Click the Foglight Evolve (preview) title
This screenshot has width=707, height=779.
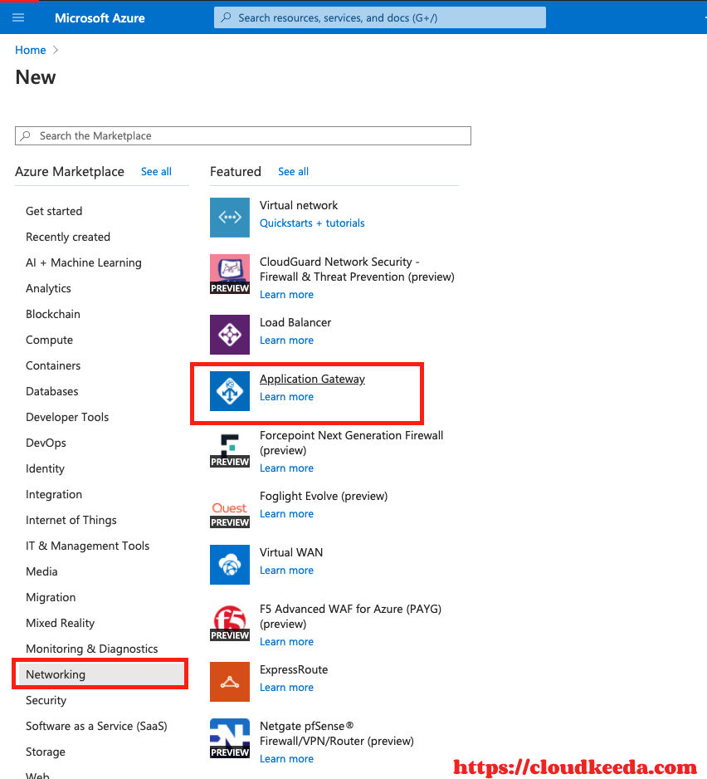coord(324,497)
